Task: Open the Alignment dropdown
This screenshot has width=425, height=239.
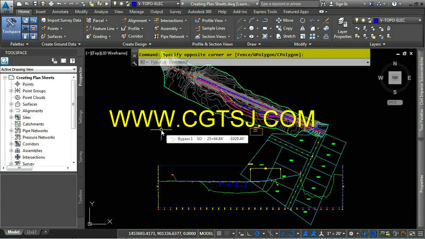Action: click(x=136, y=21)
